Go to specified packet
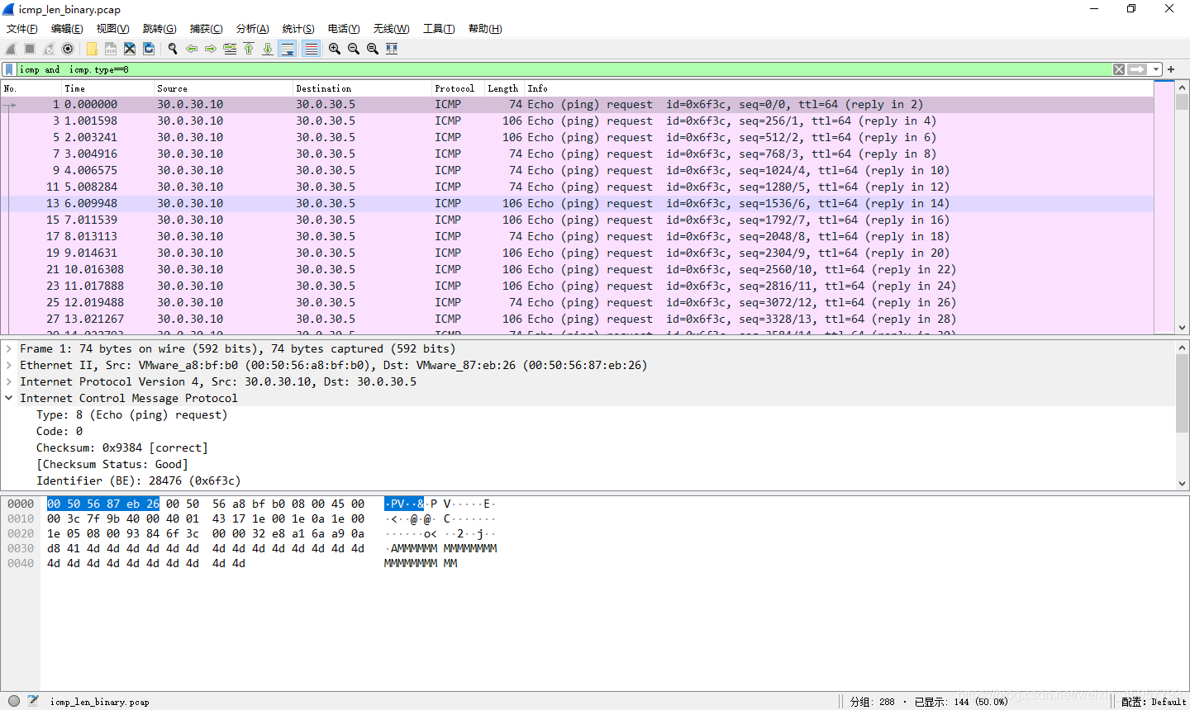Screen dimensions: 1190x710 pos(230,49)
